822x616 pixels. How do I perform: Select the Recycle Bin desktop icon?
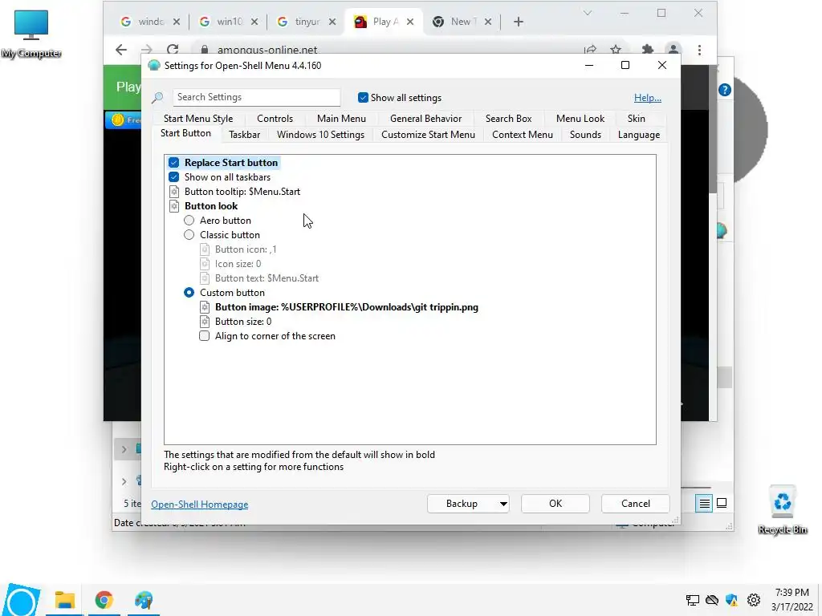782,509
